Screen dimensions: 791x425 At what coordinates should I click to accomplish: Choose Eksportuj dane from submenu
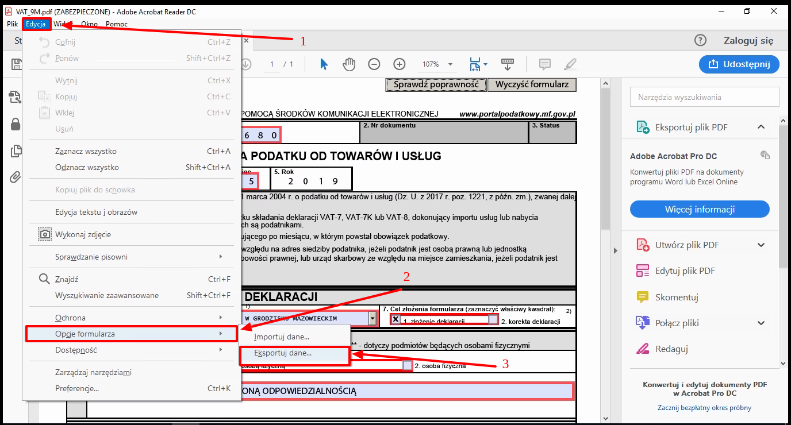pyautogui.click(x=294, y=353)
